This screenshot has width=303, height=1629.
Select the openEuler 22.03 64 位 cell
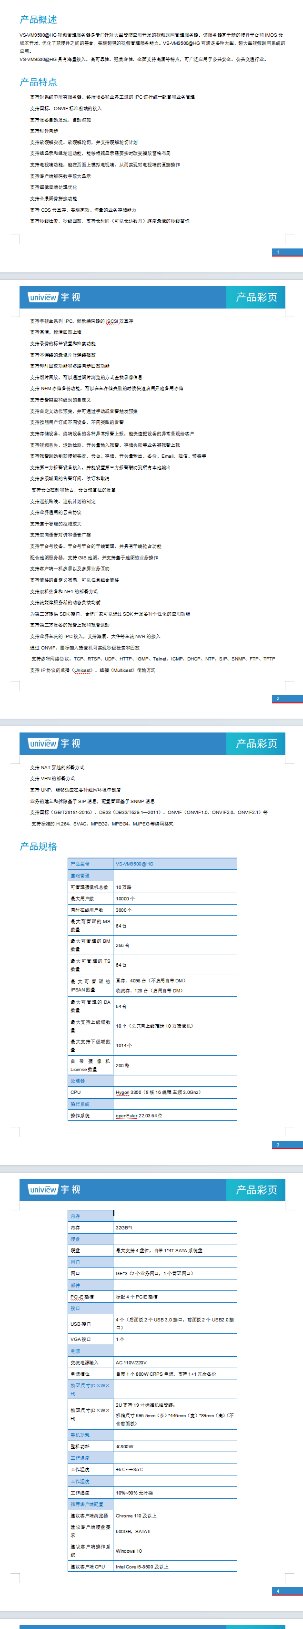pos(175,1115)
